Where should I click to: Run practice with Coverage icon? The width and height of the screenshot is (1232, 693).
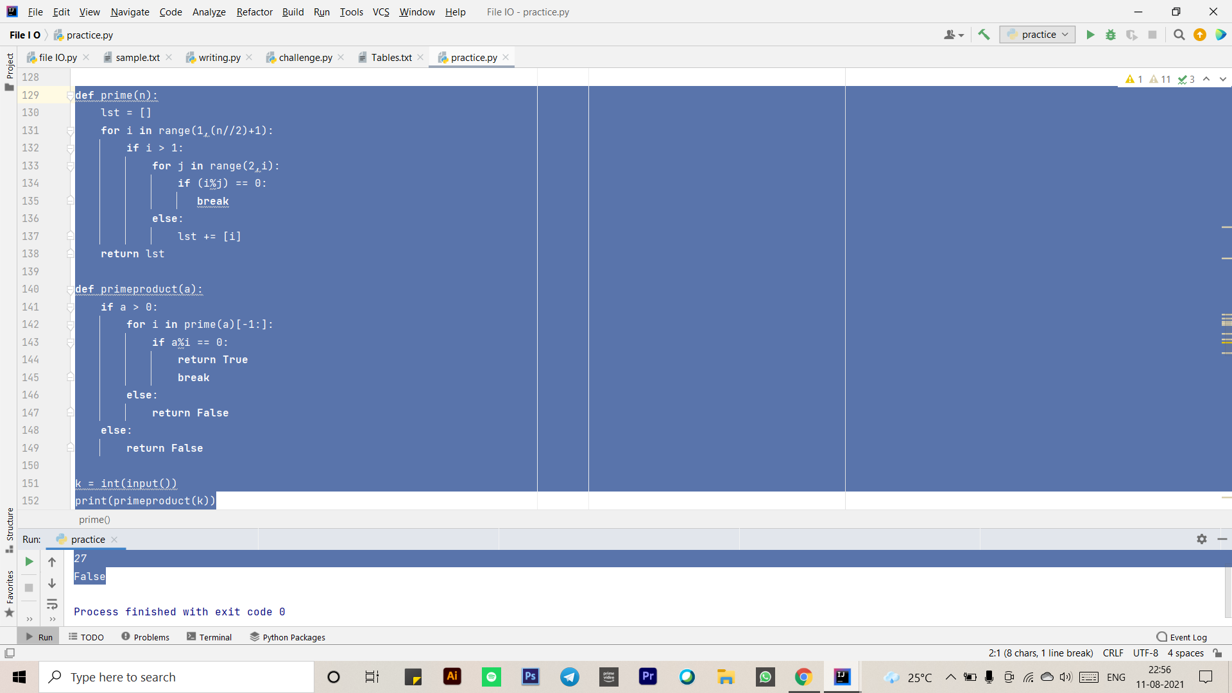[1132, 35]
